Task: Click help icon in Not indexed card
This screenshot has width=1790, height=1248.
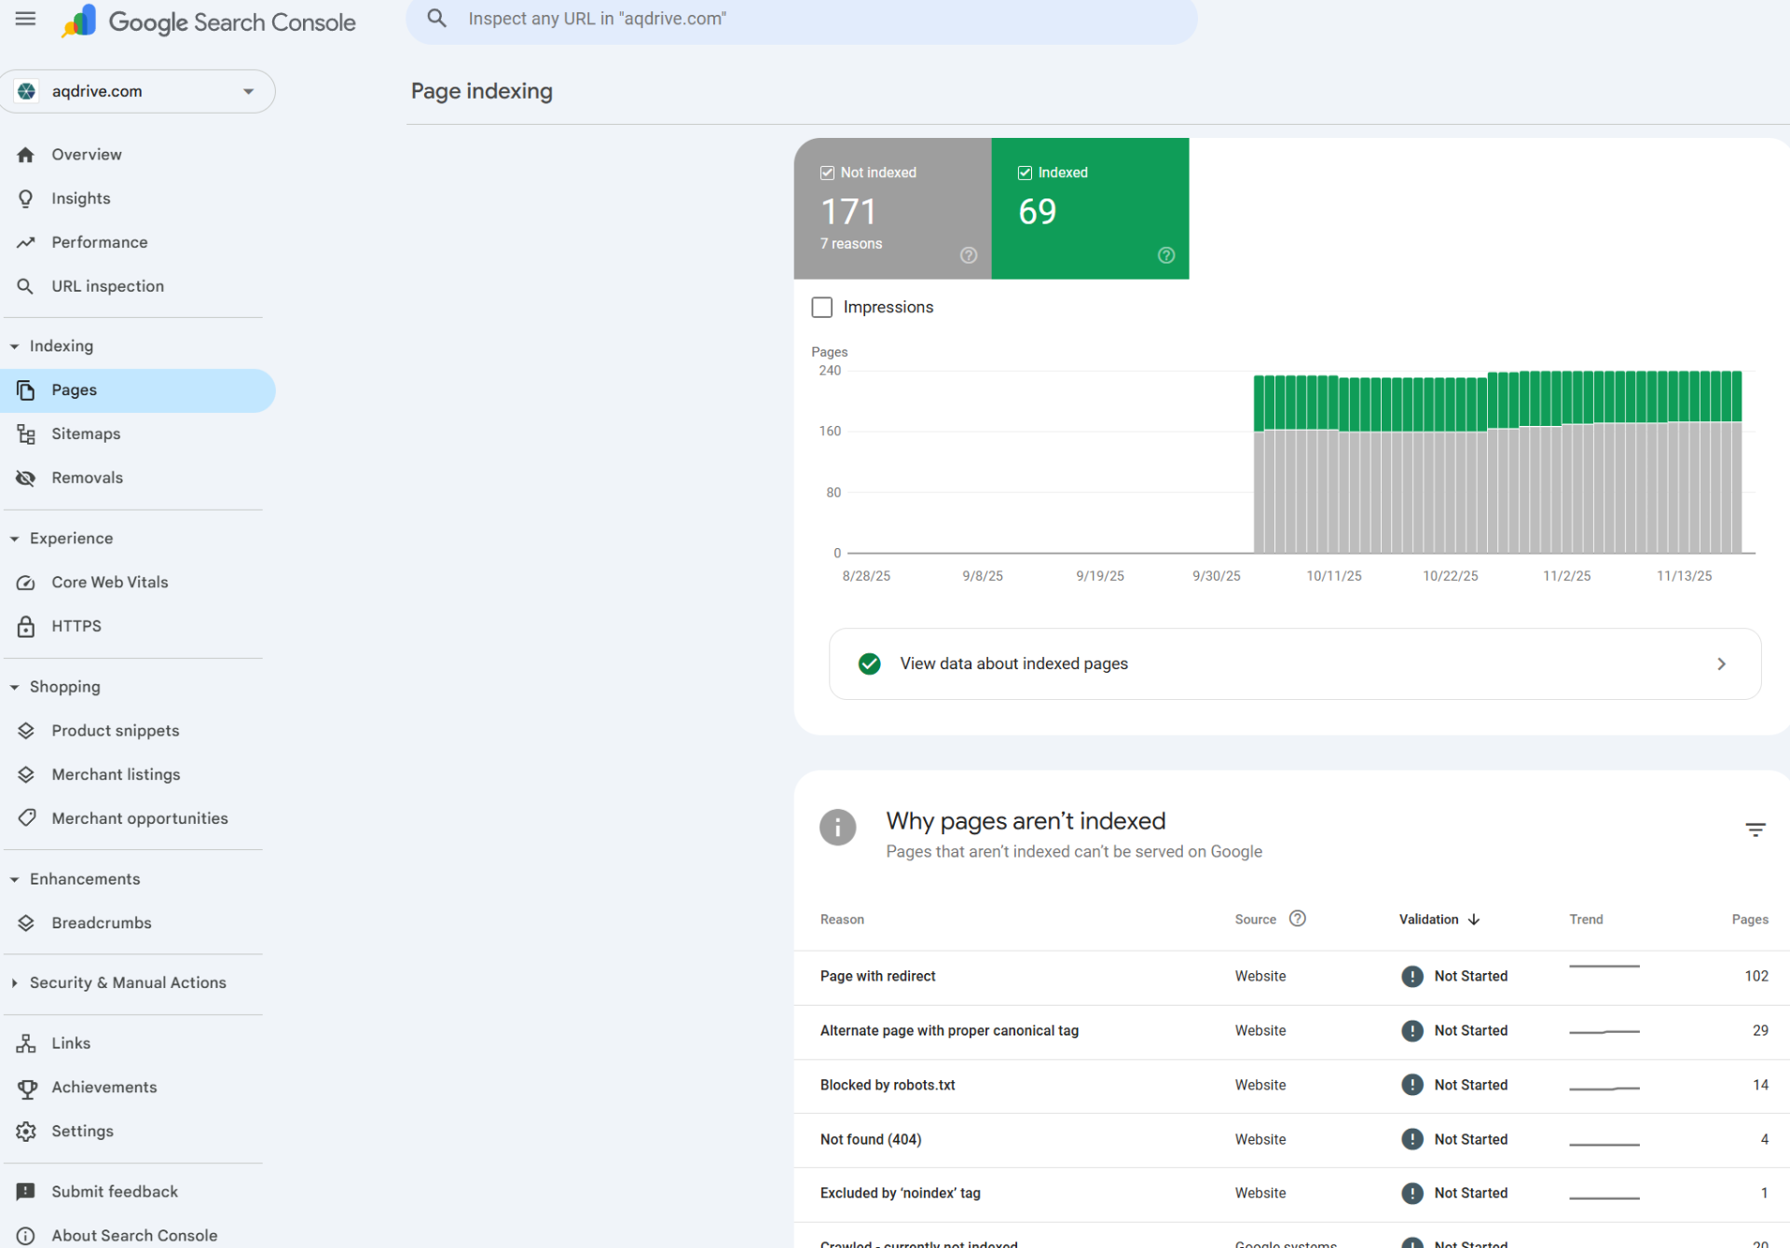Action: (969, 255)
